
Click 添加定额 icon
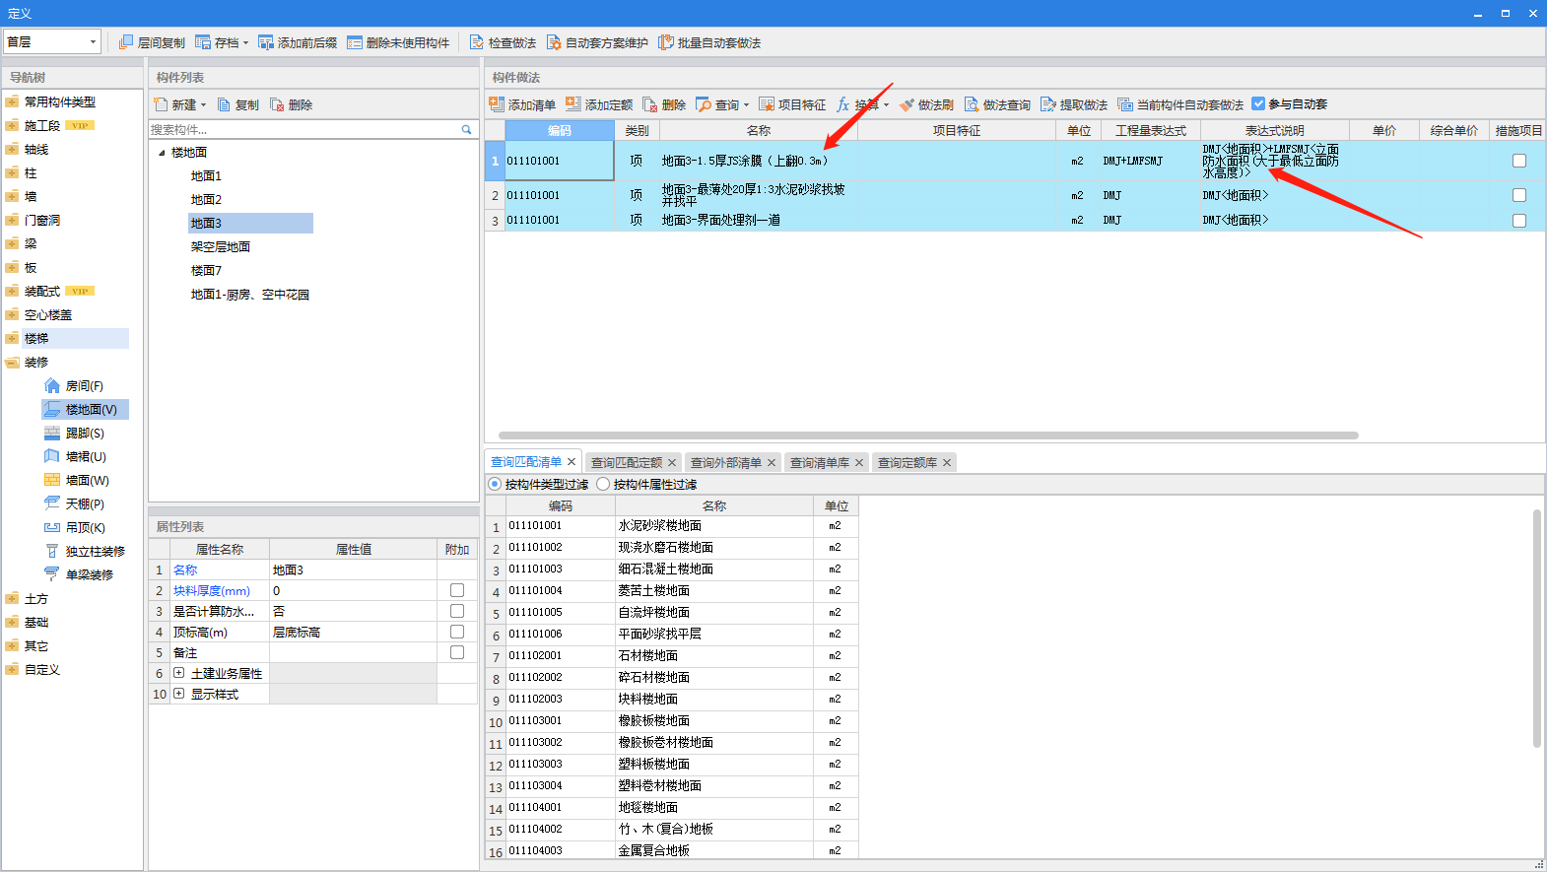coord(573,104)
